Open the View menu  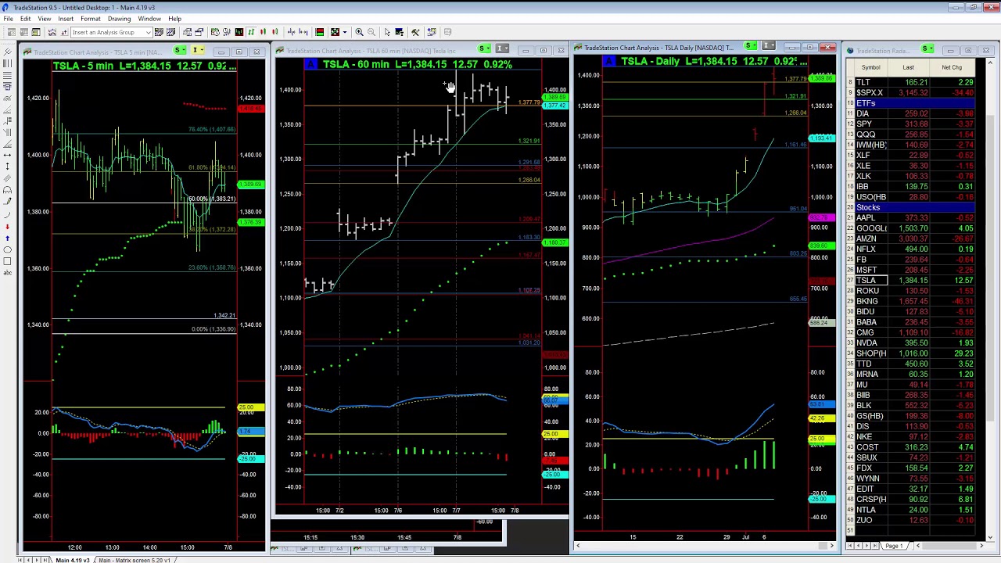45,19
